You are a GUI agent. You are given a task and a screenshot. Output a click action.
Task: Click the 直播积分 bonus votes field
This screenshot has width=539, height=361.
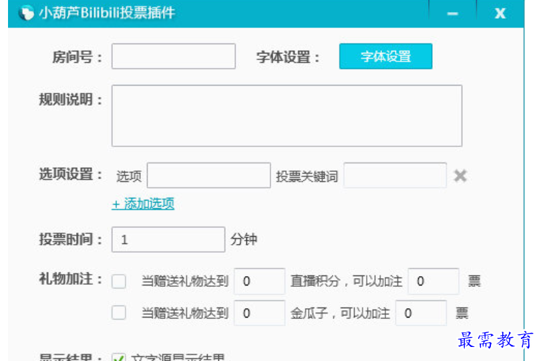tap(433, 281)
